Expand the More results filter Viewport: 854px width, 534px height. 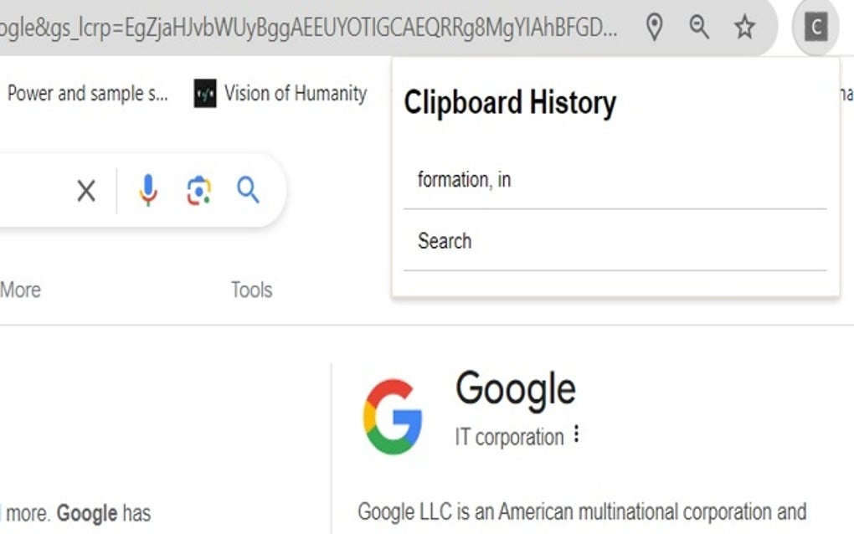20,290
